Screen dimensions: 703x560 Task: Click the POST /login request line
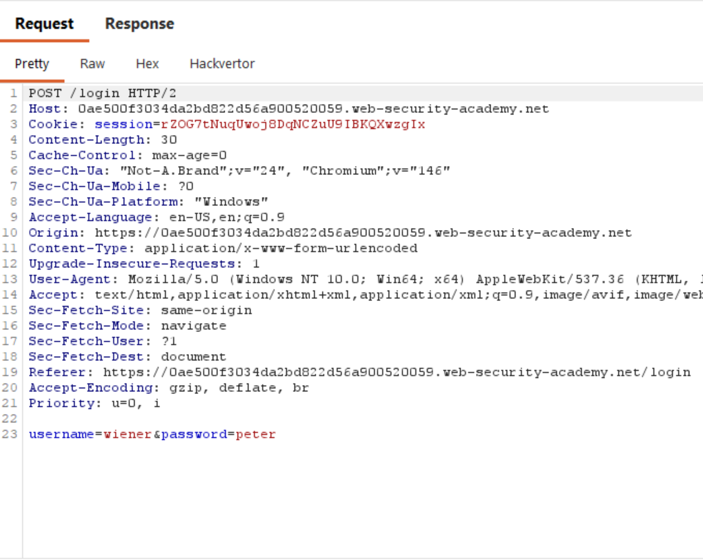pos(102,93)
